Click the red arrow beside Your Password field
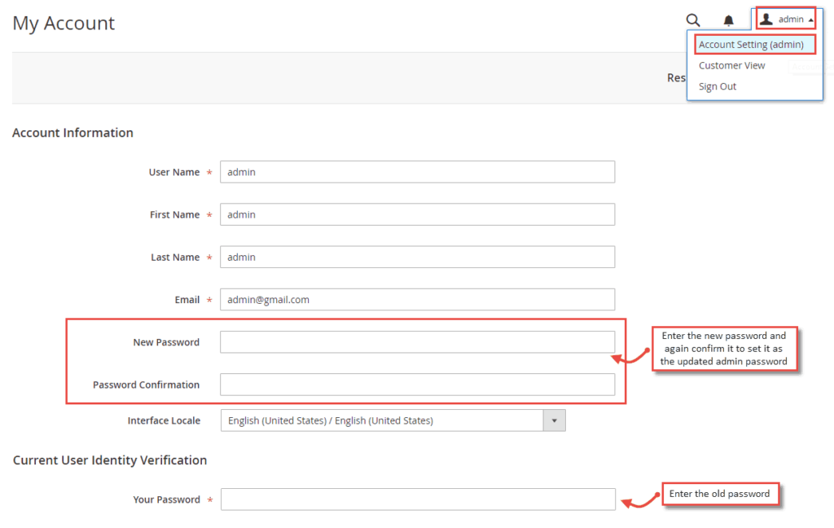 [639, 500]
